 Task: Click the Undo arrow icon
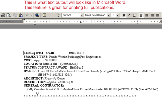[x=28, y=15]
